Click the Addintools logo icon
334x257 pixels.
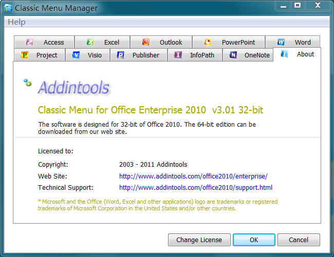(x=28, y=82)
